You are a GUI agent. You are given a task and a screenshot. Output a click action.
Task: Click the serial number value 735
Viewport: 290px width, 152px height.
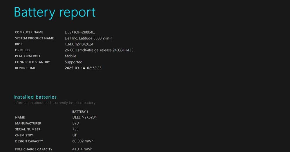[75, 129]
